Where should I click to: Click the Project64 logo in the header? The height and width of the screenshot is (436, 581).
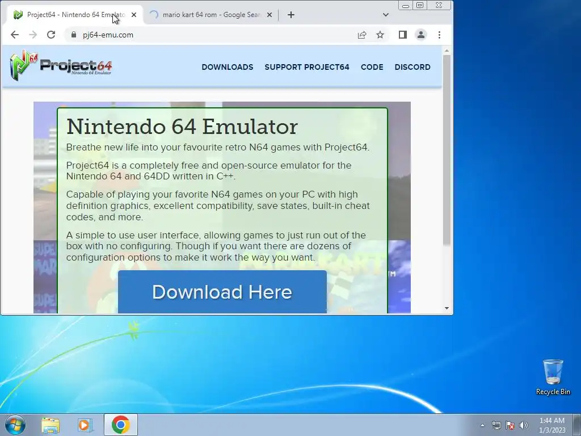tap(61, 66)
